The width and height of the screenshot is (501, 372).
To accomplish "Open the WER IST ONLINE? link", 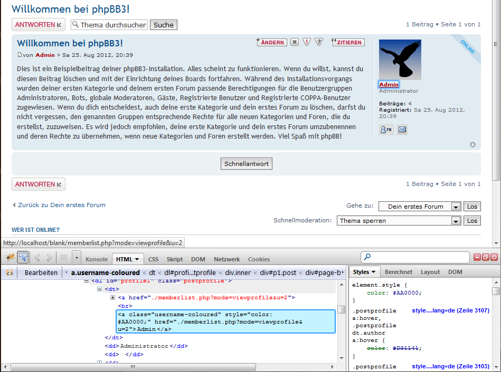I will (x=35, y=230).
